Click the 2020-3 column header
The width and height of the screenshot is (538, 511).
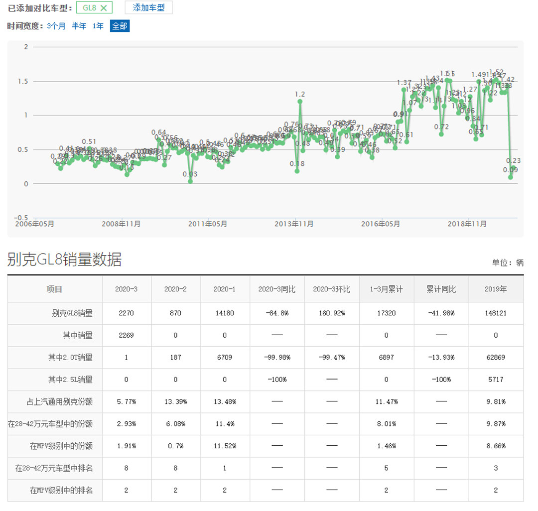pyautogui.click(x=126, y=289)
